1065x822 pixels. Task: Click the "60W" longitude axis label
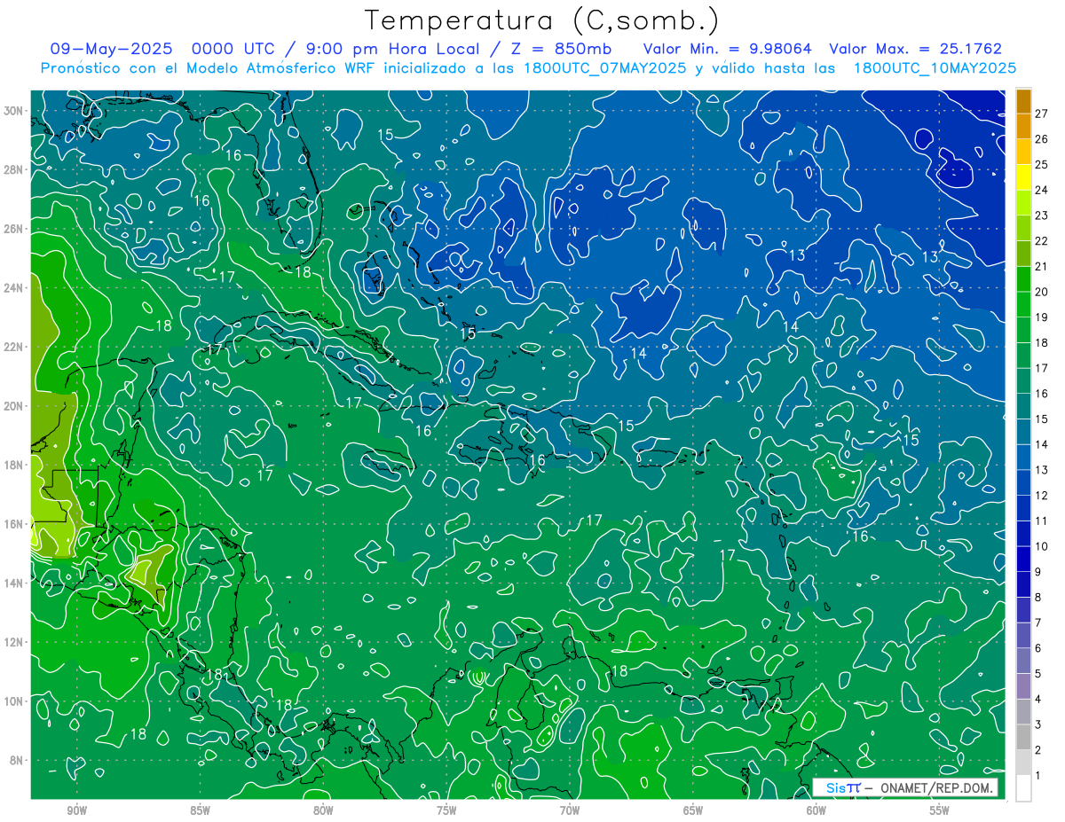[816, 810]
